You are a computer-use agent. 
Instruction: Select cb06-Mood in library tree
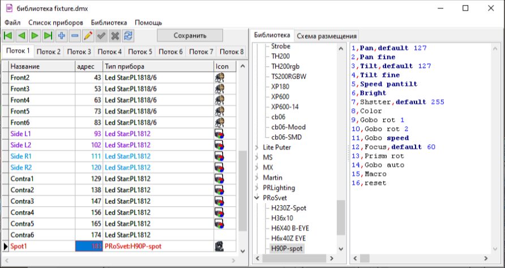(x=288, y=127)
